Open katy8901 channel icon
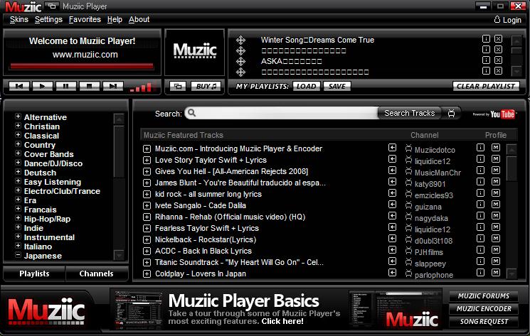This screenshot has width=530, height=336. click(x=408, y=182)
